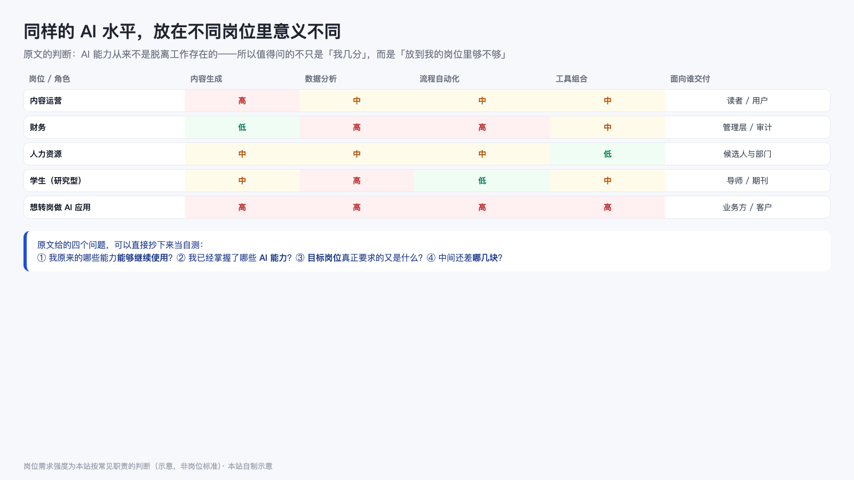Click the 读者 / 用户 delivery cell
854x480 pixels.
747,101
